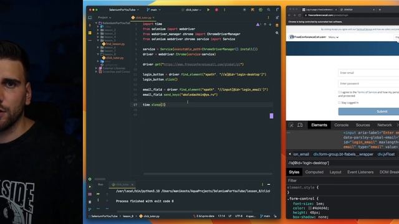The height and width of the screenshot is (224, 399).
Task: Click the div.form-group.bt-flabels__wrapper breadcrumb
Action: coord(343,154)
